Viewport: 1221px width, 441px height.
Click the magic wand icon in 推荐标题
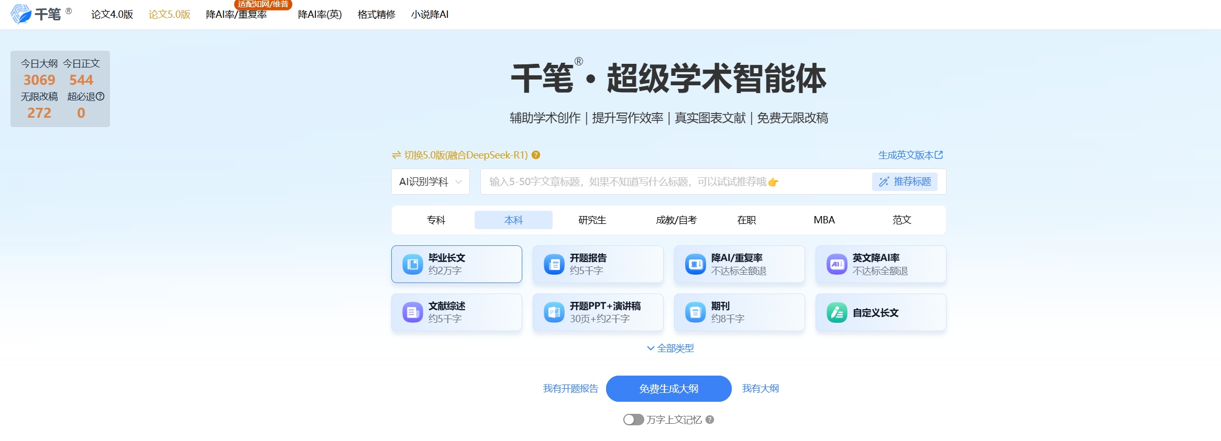(x=884, y=182)
